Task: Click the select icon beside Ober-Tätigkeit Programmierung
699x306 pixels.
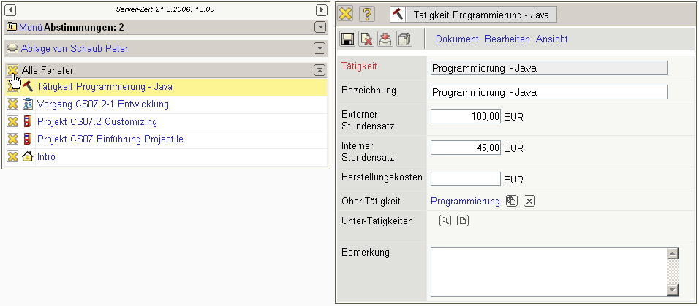Action: (512, 201)
